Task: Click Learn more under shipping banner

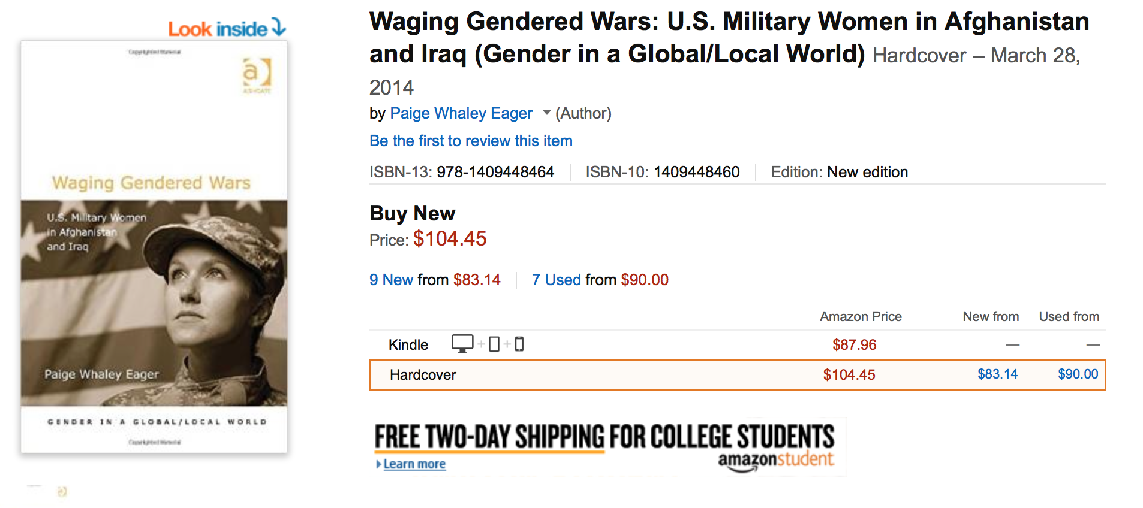Action: click(414, 464)
